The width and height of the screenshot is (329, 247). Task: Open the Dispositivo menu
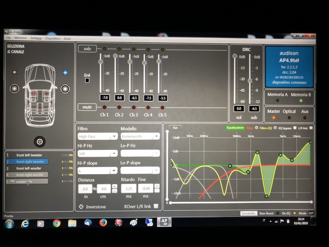pos(53,38)
